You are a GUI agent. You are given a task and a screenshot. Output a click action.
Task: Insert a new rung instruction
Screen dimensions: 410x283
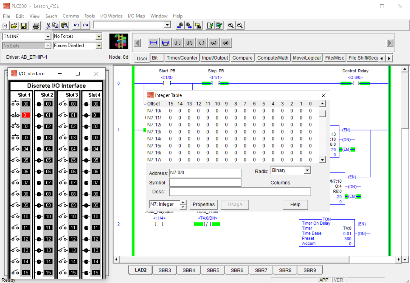point(154,43)
